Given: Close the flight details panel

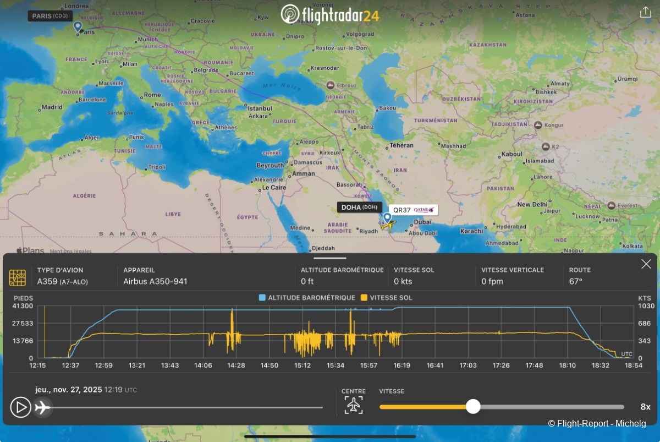Looking at the screenshot, I should [x=646, y=264].
